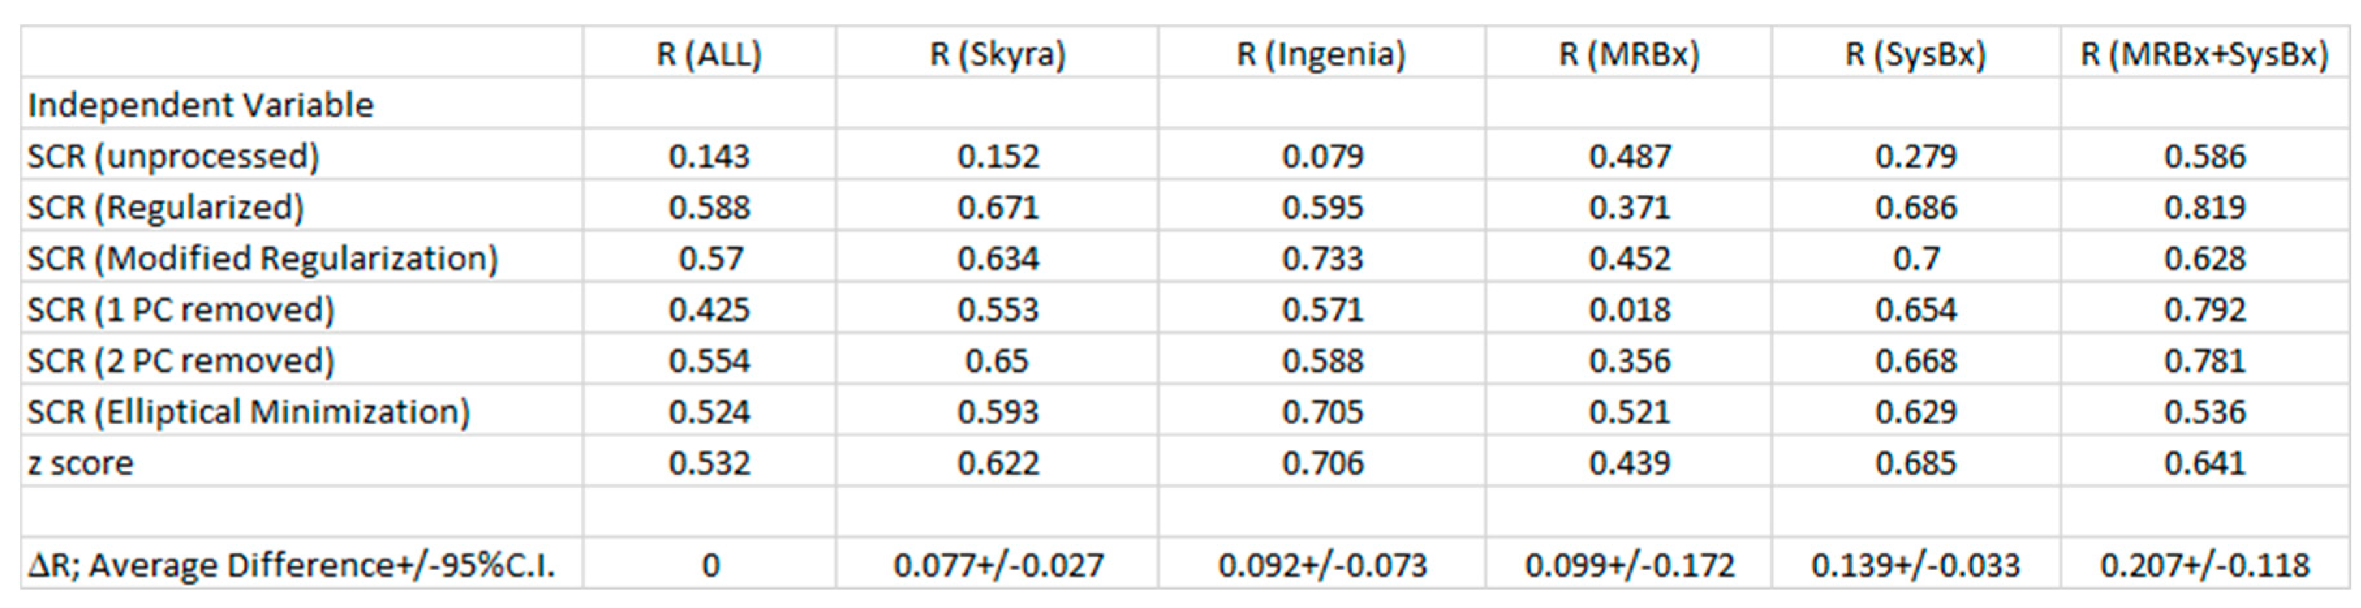The width and height of the screenshot is (2361, 608).
Task: Select the z score row label
Action: tap(81, 464)
